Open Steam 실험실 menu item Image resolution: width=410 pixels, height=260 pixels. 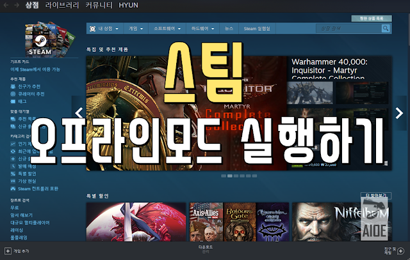pos(257,28)
